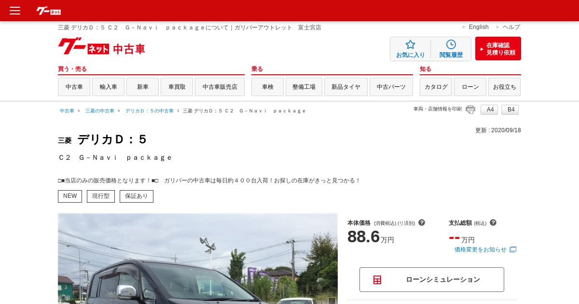Select 輸入車 menu item
579x304 pixels.
click(x=108, y=87)
